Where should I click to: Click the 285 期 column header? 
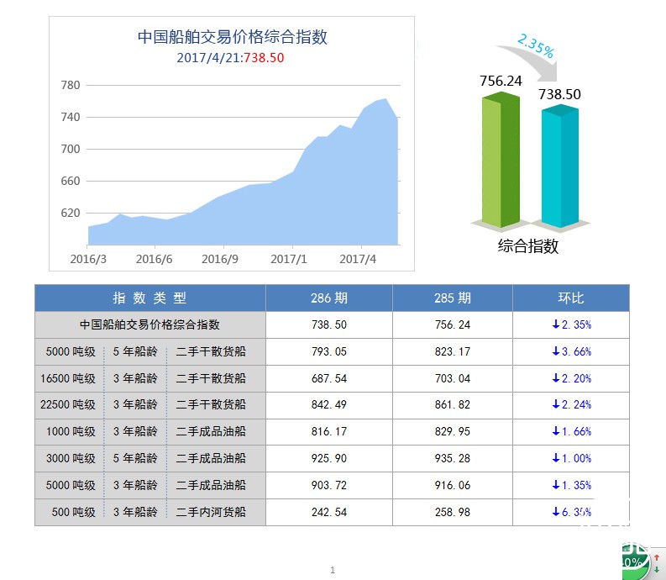pos(453,298)
